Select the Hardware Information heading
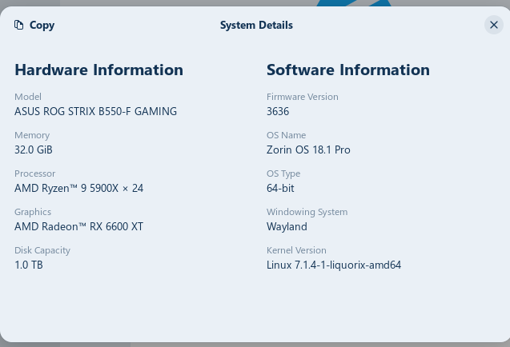 point(99,70)
